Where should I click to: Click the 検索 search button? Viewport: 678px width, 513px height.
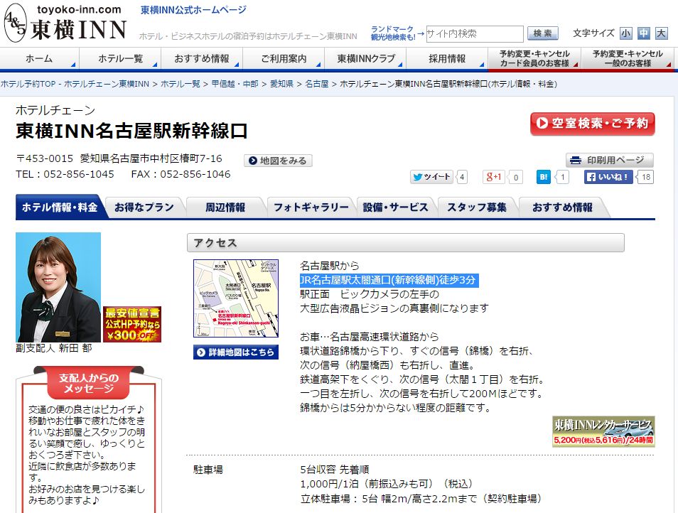[543, 33]
